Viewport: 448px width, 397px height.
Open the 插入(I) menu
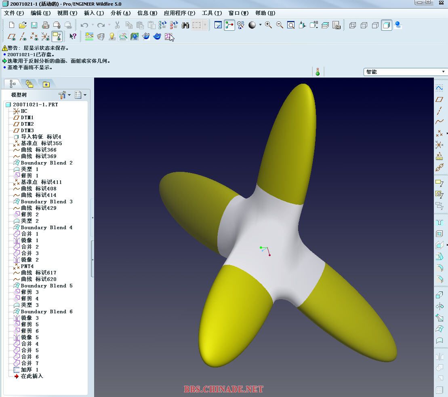[94, 13]
